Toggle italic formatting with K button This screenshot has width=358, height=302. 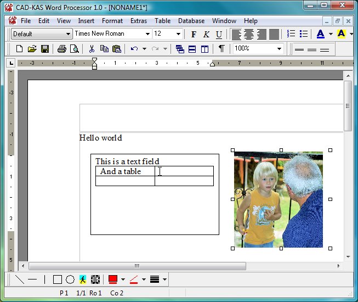click(x=206, y=34)
